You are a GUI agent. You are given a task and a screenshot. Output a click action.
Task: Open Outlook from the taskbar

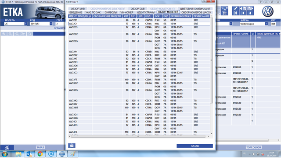(29, 154)
